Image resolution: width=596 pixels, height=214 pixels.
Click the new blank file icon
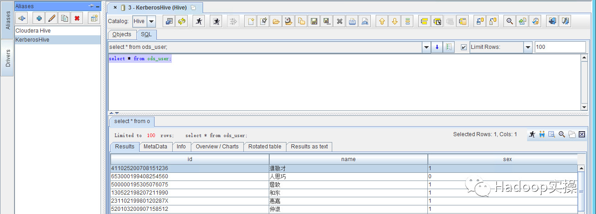click(250, 21)
